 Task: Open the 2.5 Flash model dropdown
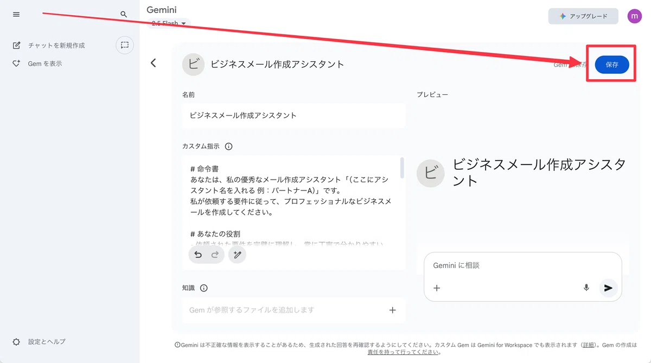(169, 23)
